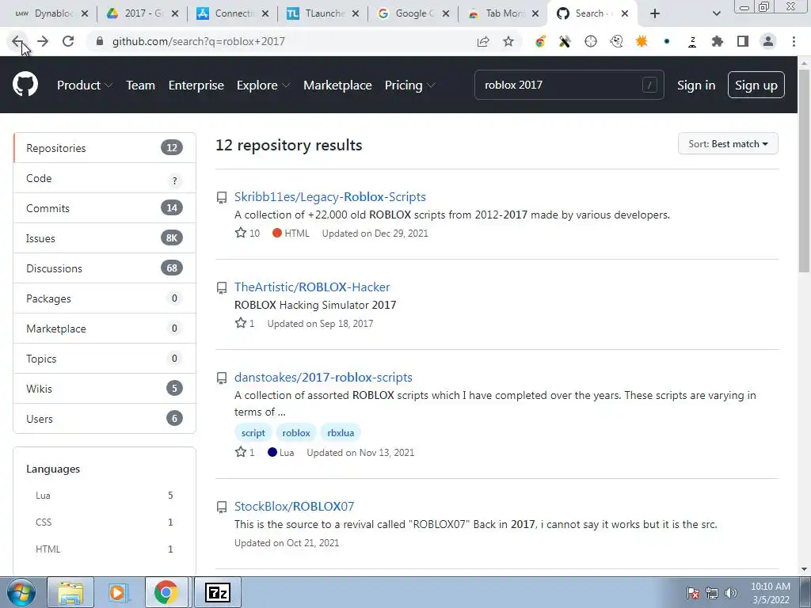Go to GitHub Marketplace in header

337,85
